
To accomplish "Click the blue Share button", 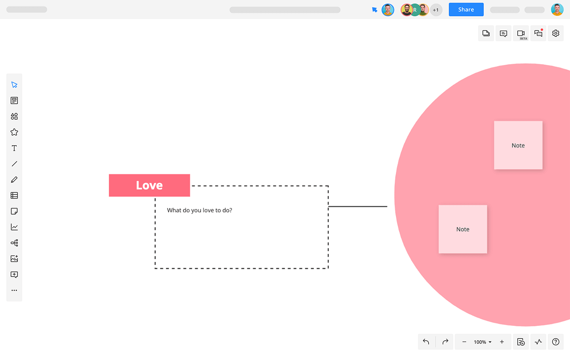I will click(466, 9).
